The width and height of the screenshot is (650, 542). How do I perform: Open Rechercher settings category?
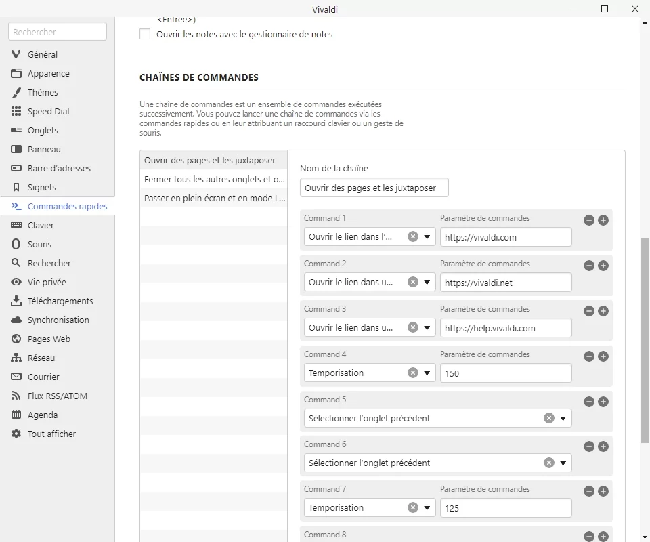point(57,264)
